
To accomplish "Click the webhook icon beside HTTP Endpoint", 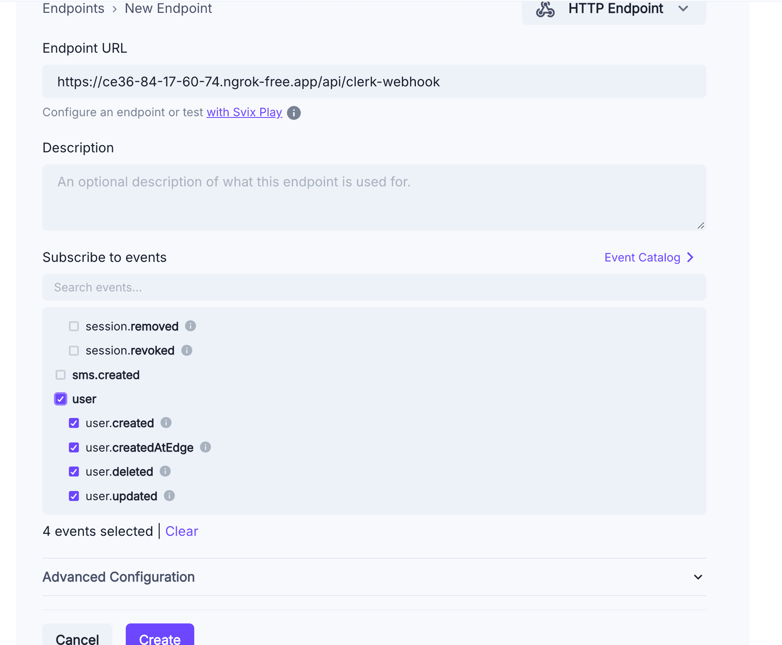I will [x=545, y=9].
